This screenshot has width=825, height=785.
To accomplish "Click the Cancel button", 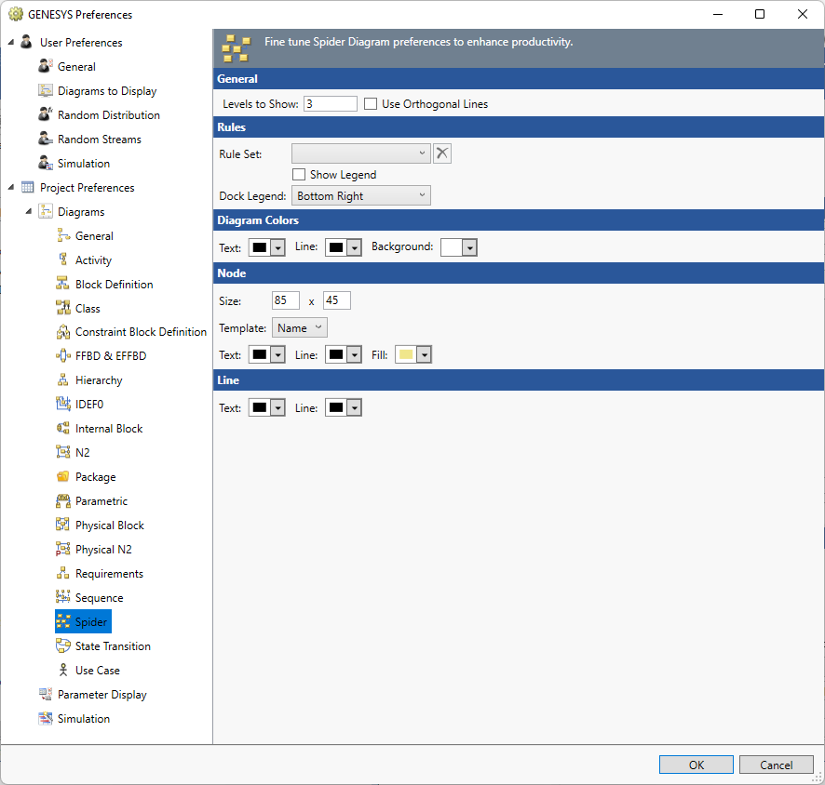I will pos(776,765).
